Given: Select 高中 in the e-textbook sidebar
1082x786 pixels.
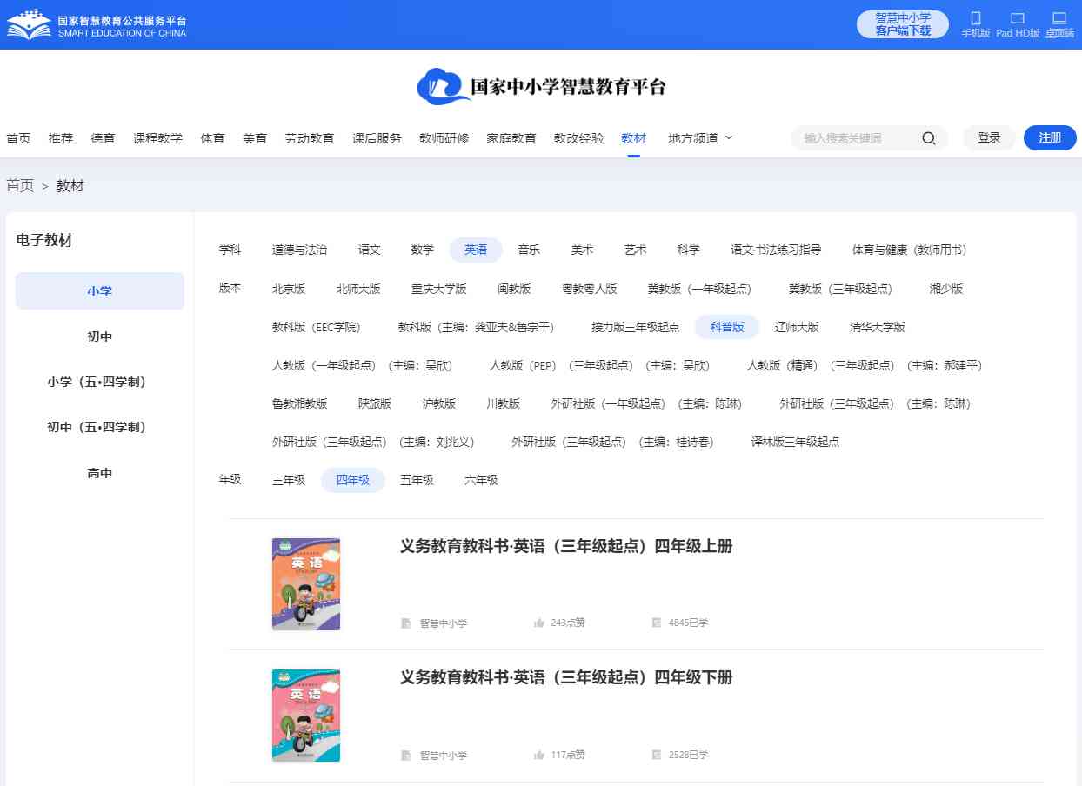Looking at the screenshot, I should [x=100, y=473].
